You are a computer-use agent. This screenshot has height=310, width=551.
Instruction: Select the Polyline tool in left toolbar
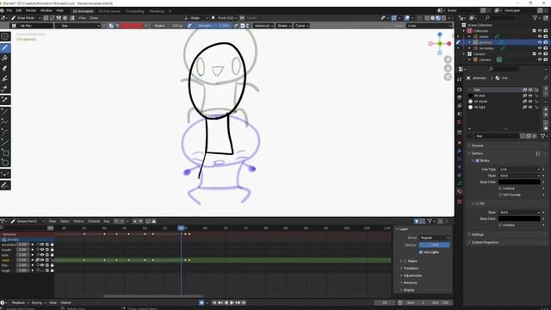tap(5, 122)
